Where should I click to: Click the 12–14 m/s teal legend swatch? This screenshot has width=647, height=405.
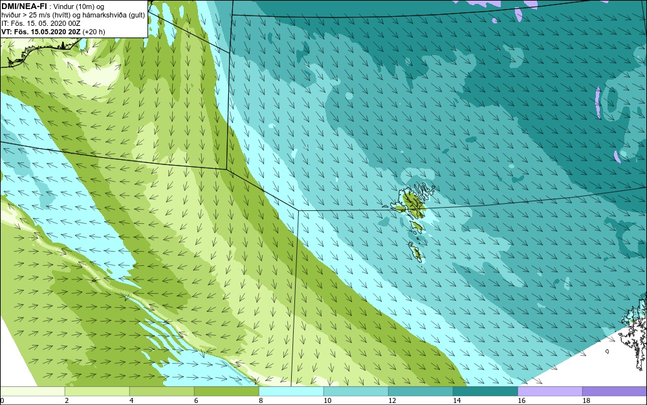click(421, 391)
